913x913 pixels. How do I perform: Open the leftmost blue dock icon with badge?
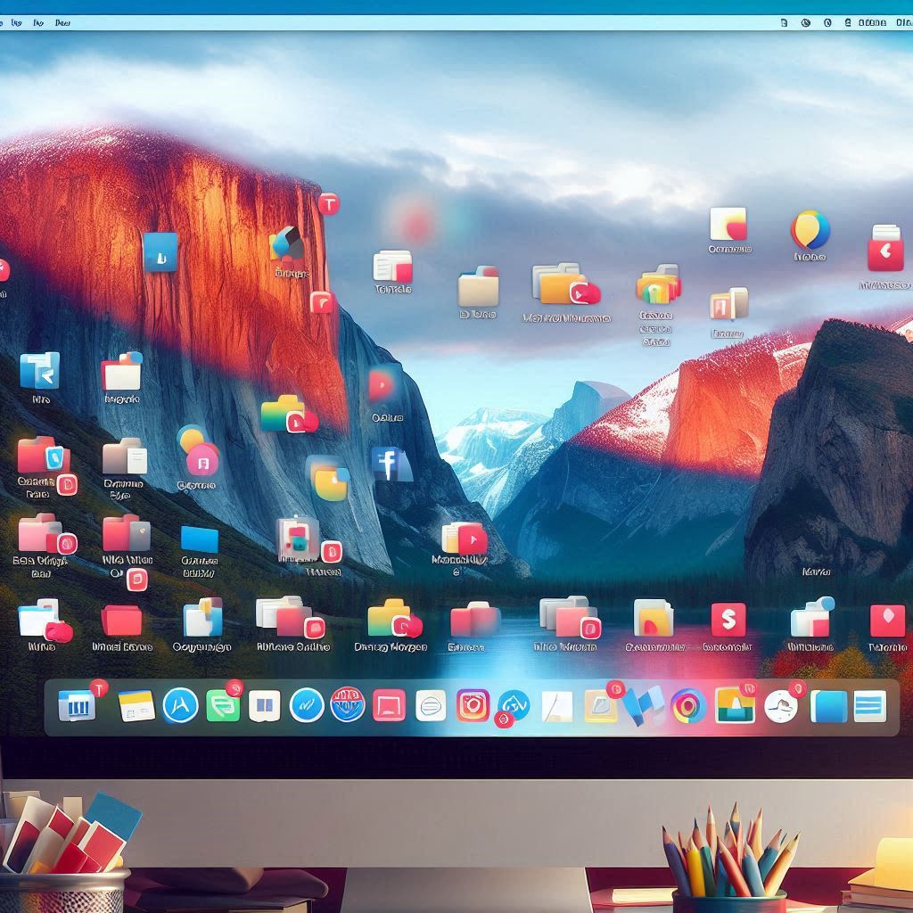(x=77, y=706)
